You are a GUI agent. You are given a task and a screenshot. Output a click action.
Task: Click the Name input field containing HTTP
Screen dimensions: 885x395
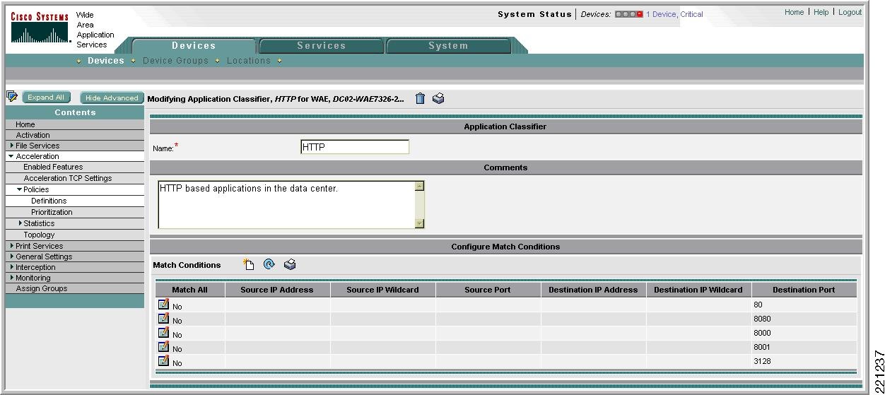355,147
